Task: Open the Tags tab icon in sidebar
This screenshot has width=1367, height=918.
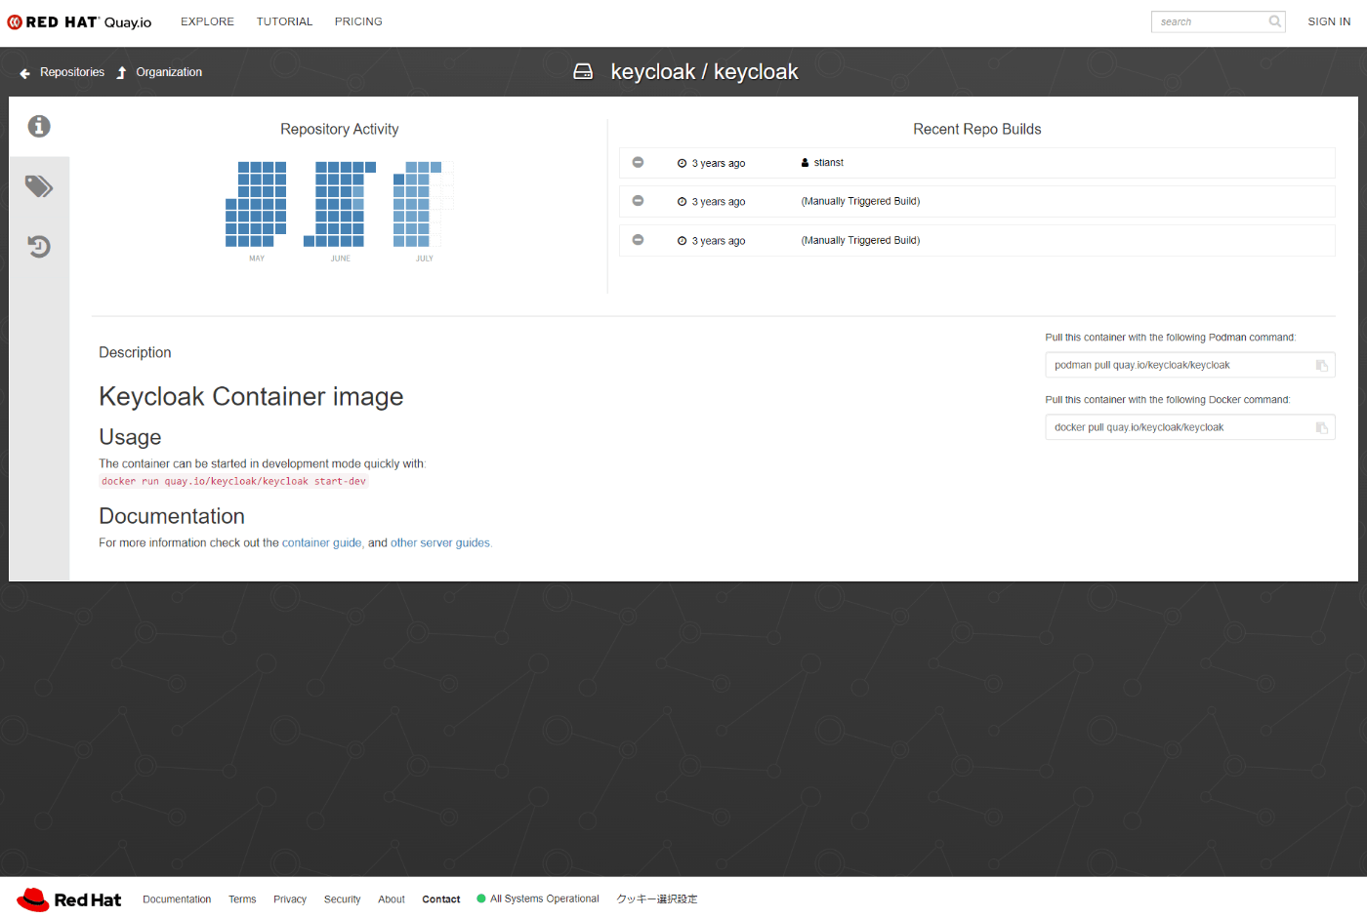Action: click(39, 186)
